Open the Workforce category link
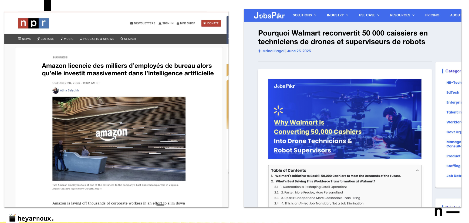 pyautogui.click(x=454, y=122)
